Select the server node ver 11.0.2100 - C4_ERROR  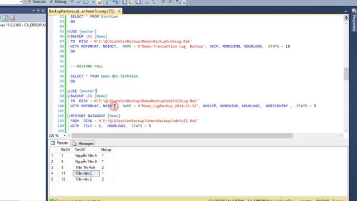pyautogui.click(x=23, y=25)
